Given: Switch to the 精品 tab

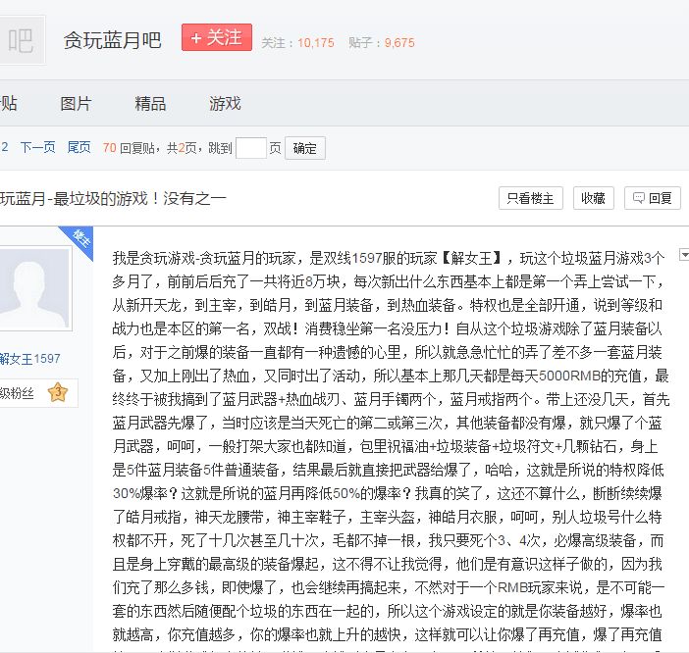Looking at the screenshot, I should point(150,104).
